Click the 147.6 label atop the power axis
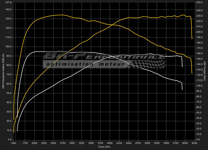This screenshot has height=150, width=208. tap(9, 2)
